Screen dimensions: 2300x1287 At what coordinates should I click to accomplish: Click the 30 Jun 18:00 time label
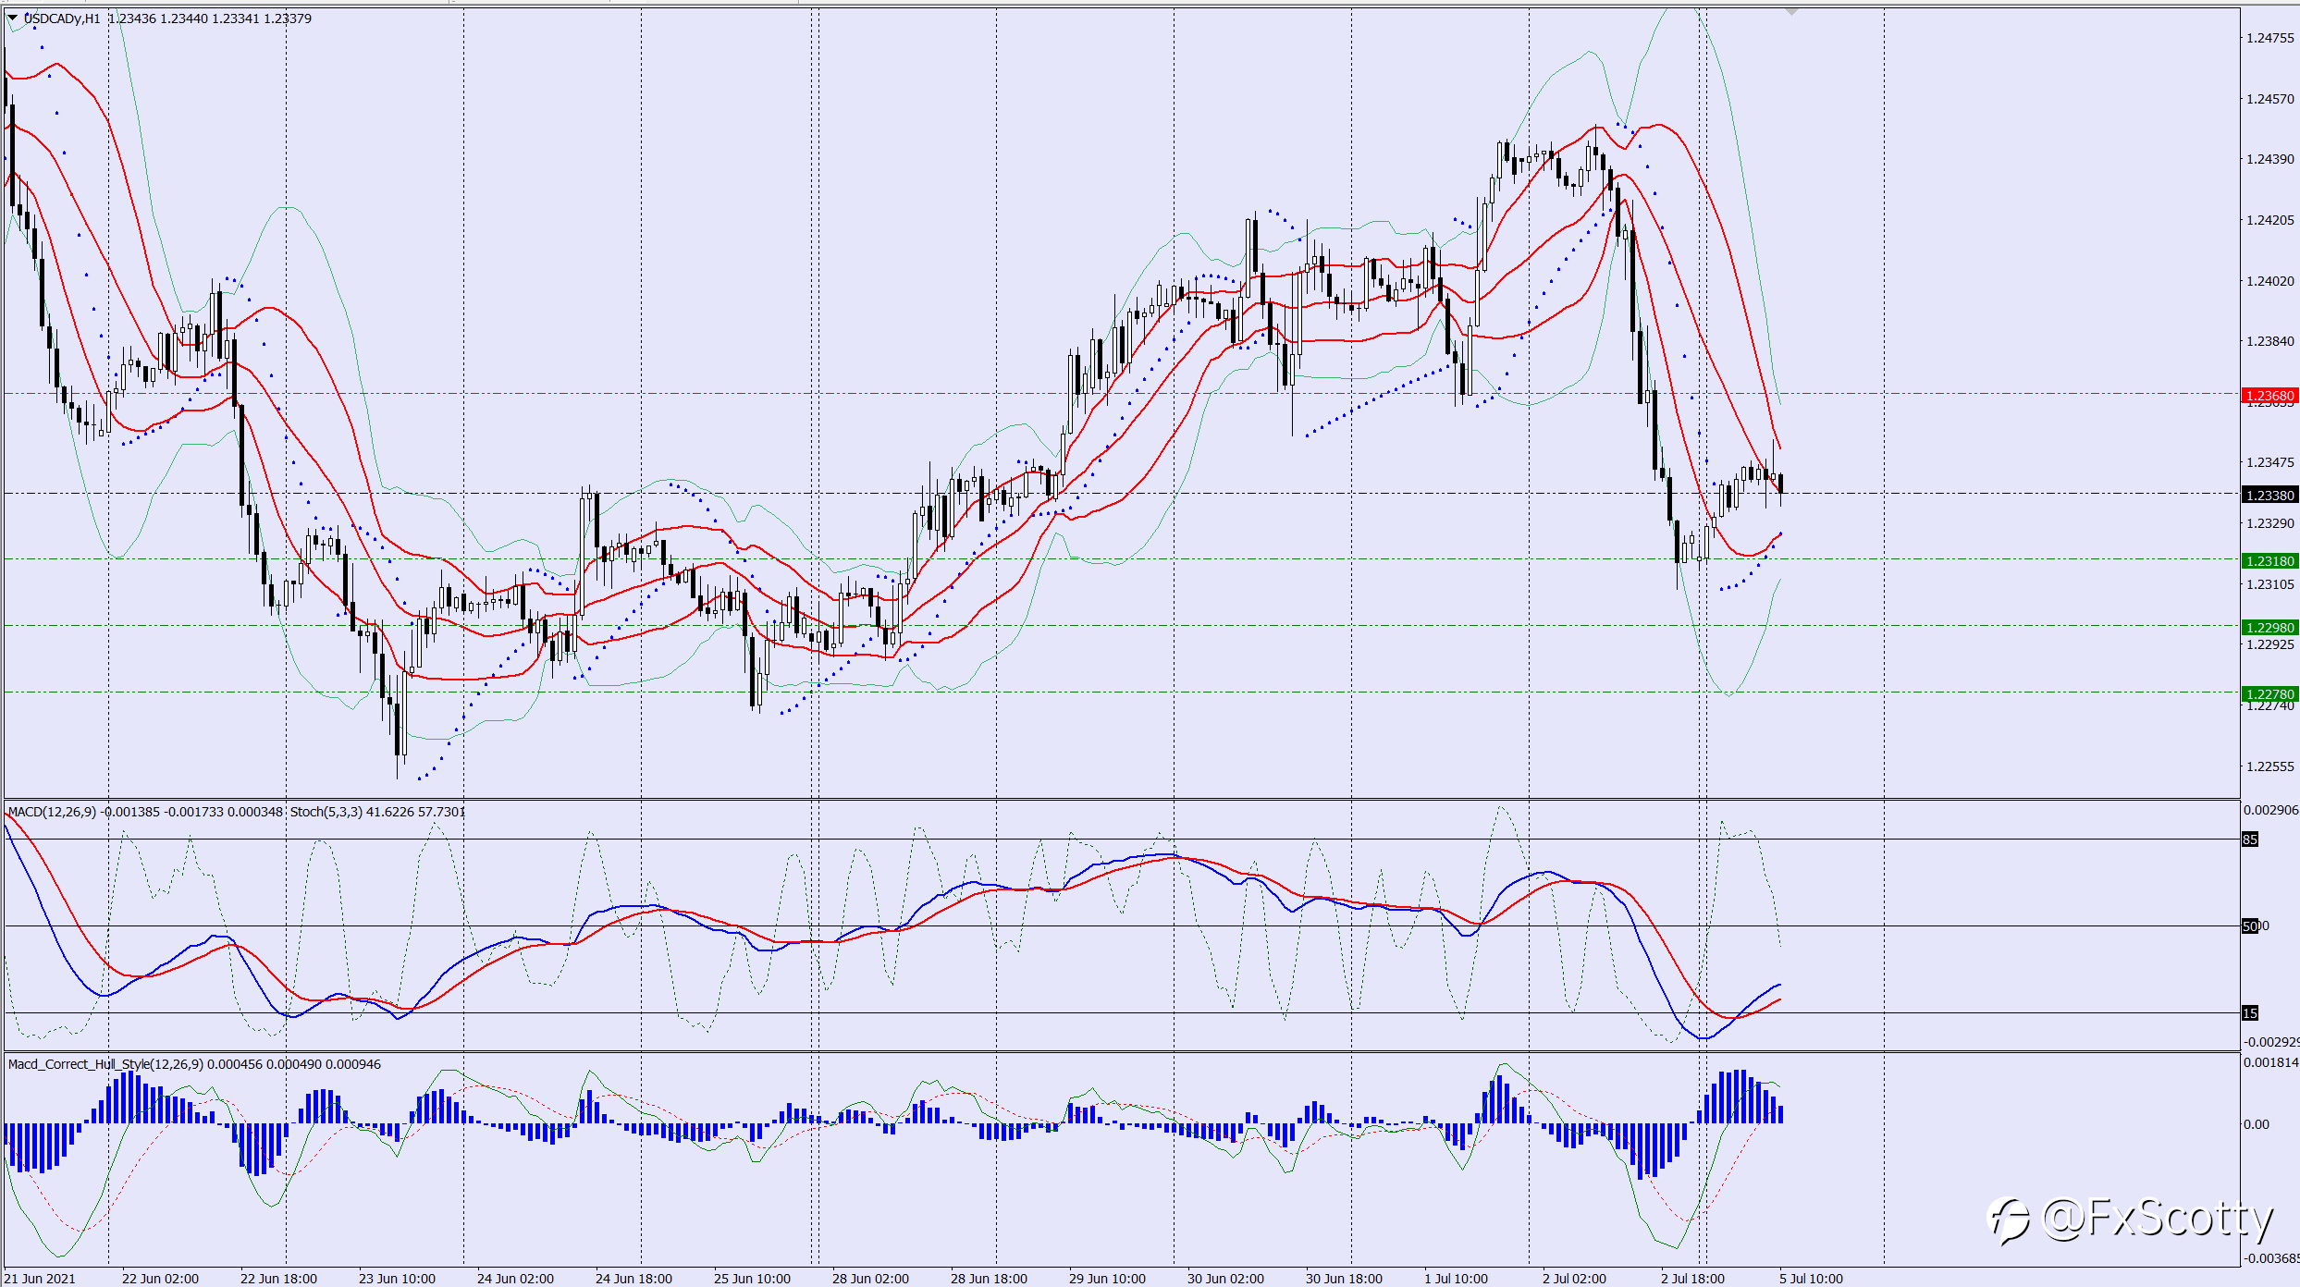pos(1344,1279)
